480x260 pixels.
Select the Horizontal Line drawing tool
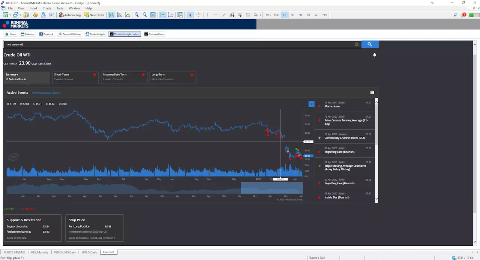pos(216,15)
